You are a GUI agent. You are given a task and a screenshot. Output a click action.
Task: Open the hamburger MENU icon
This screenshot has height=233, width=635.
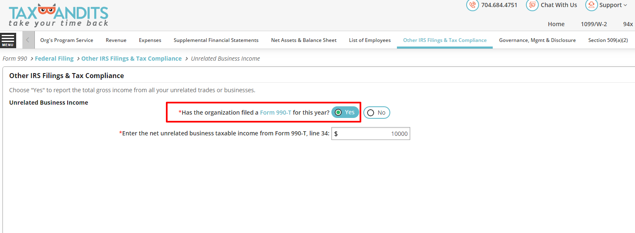8,40
